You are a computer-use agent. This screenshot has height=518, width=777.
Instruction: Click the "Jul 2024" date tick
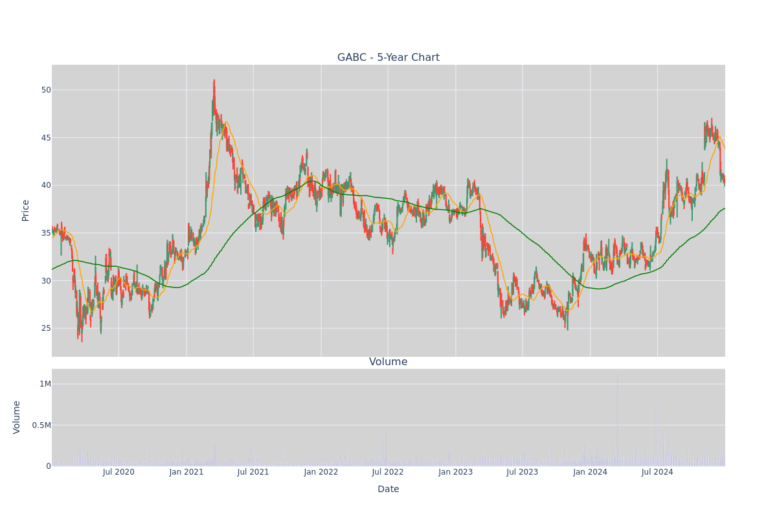point(657,472)
